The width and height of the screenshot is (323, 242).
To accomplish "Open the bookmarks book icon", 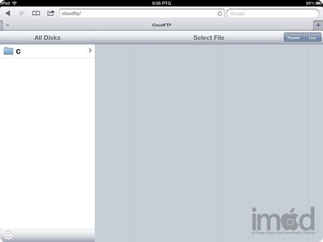I will tap(36, 13).
